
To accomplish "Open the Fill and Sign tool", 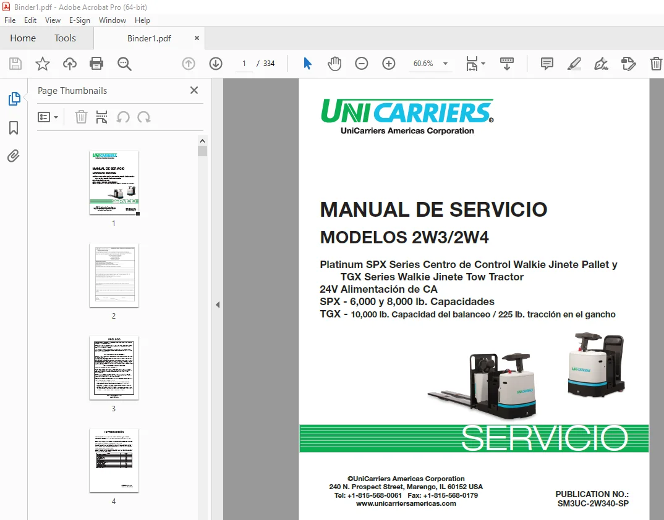I will coord(602,64).
